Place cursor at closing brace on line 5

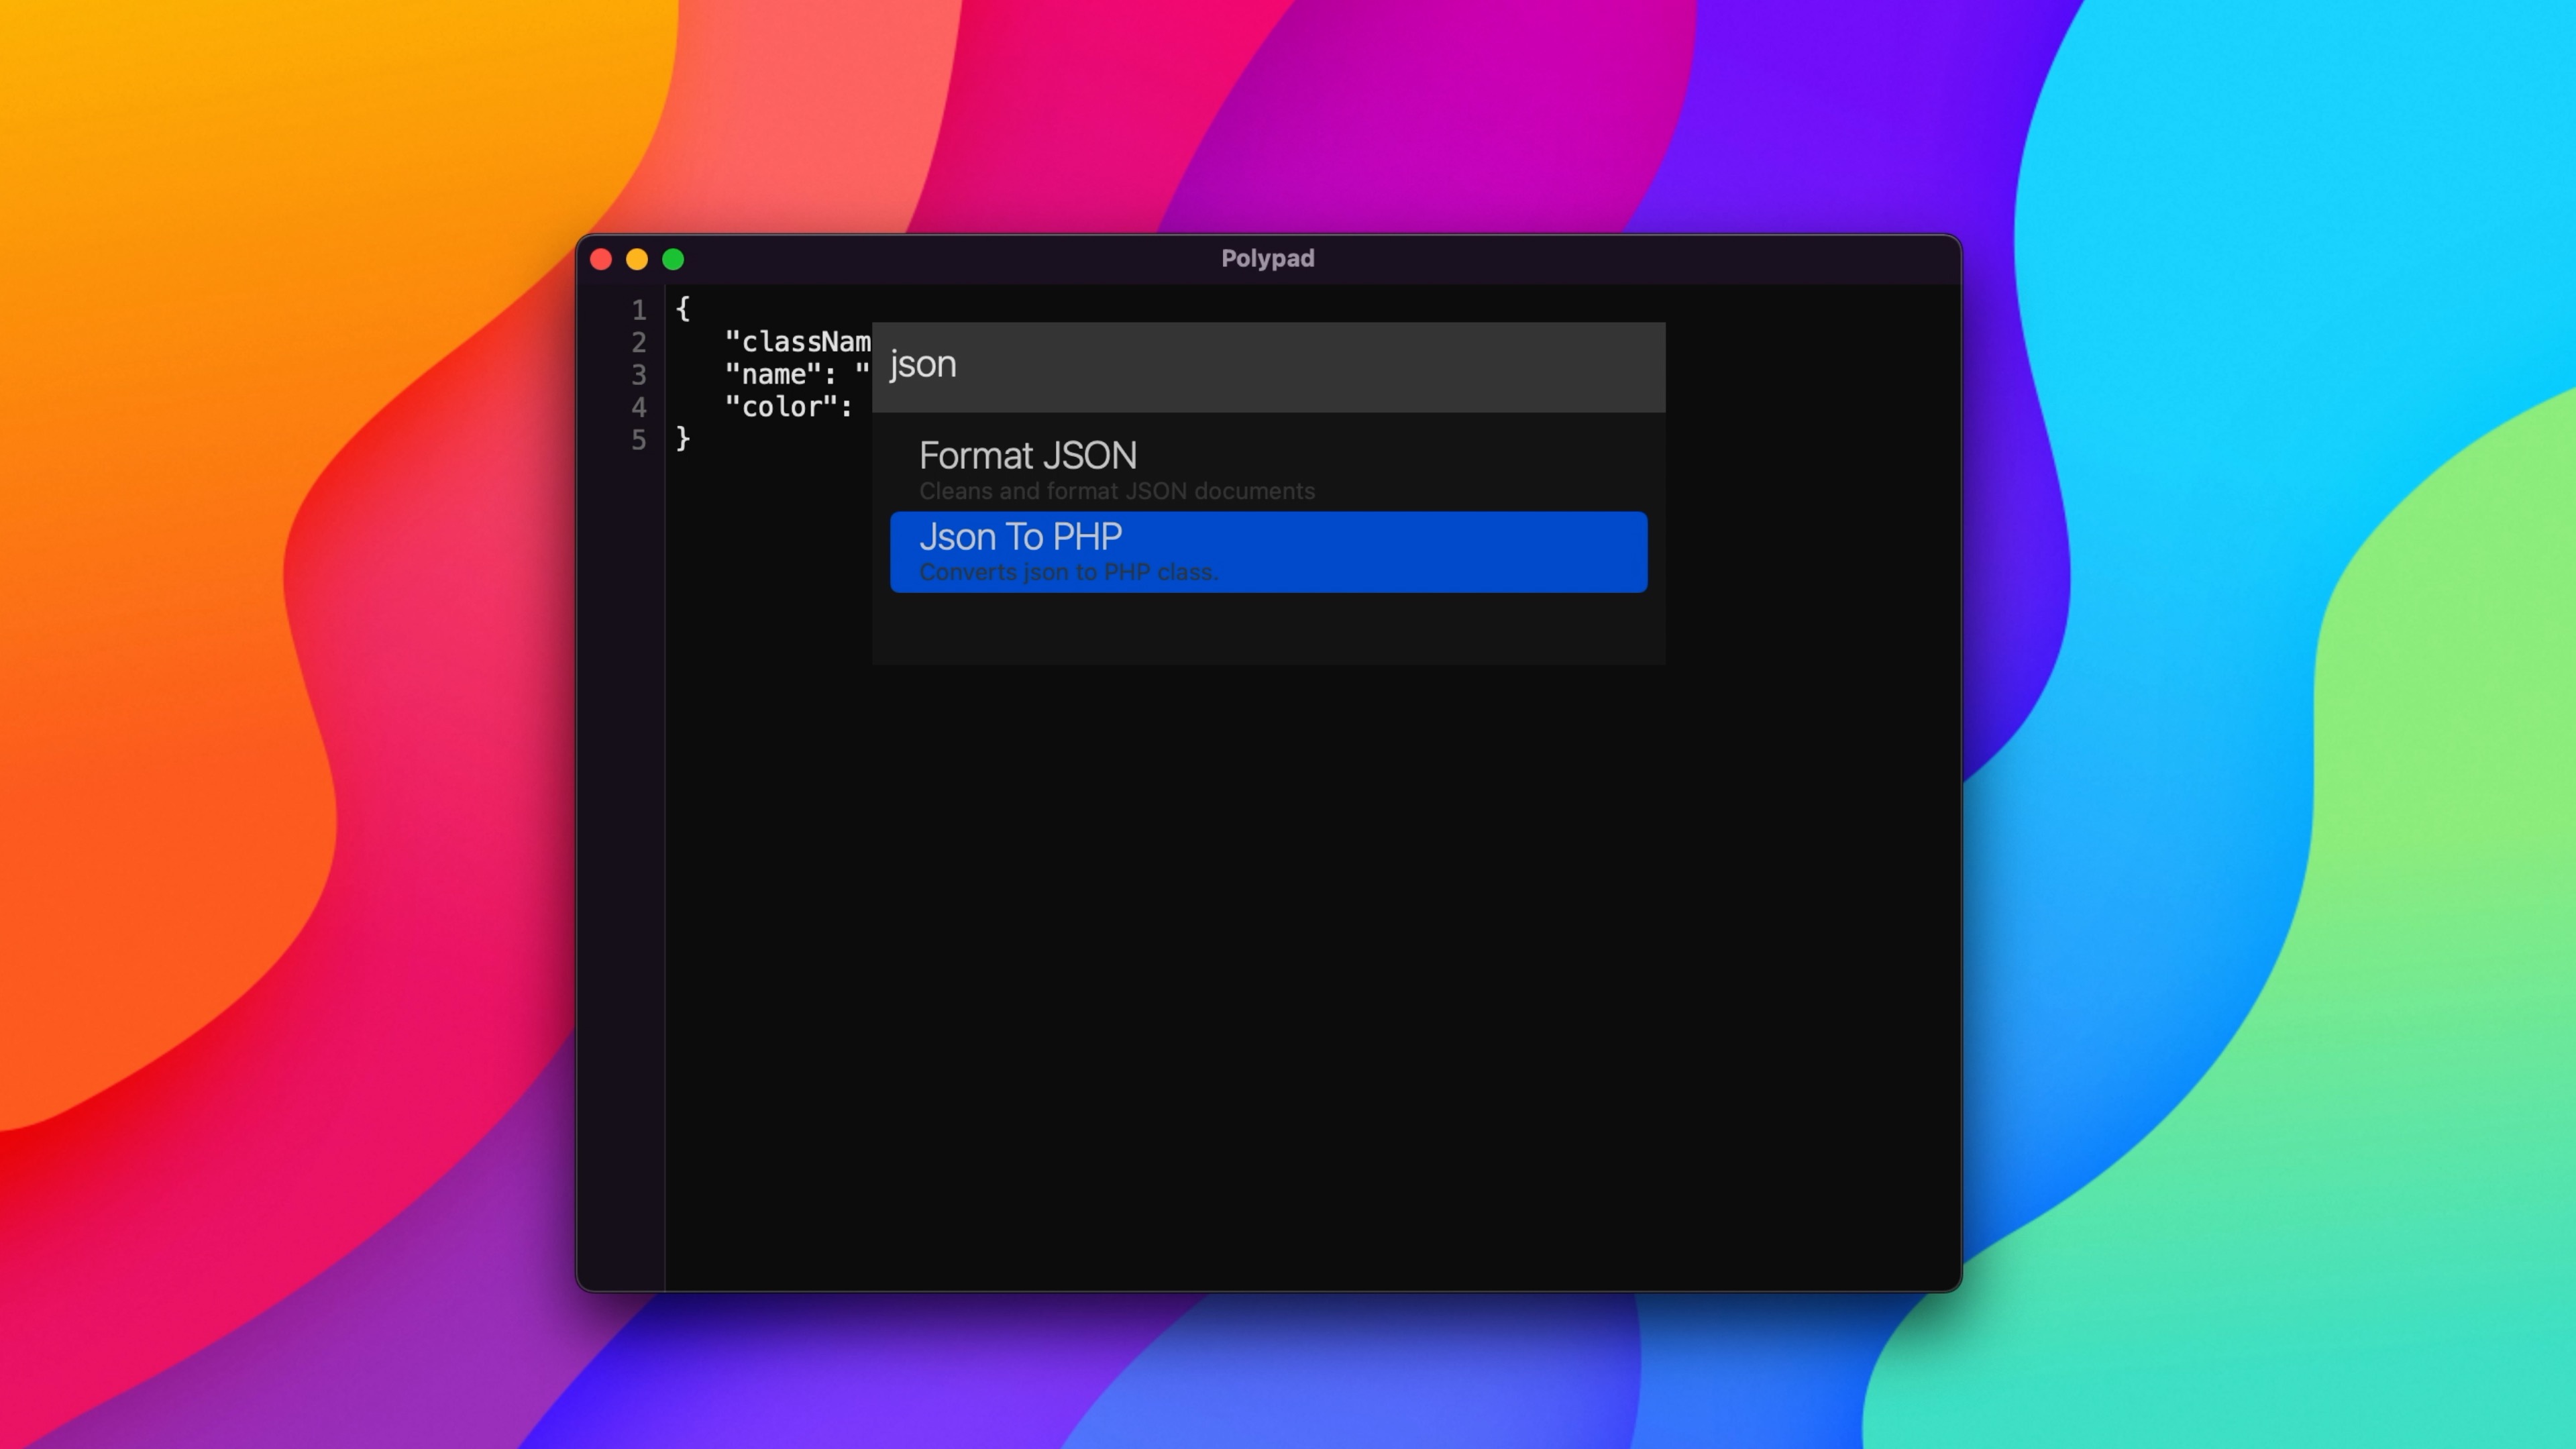(x=683, y=438)
